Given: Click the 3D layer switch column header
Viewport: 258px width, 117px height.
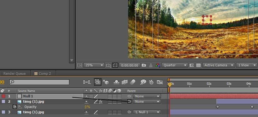Looking at the screenshot, I should tap(119, 91).
